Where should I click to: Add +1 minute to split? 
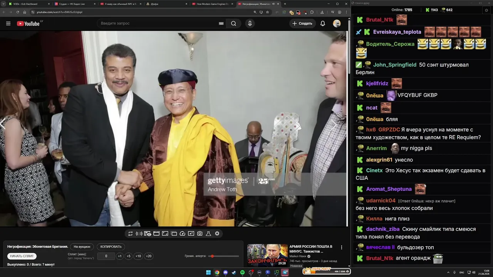(x=120, y=256)
